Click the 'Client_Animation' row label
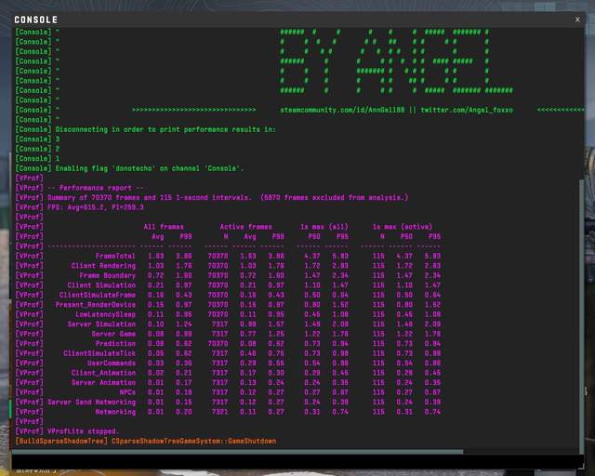Viewport: 595px width, 476px height. point(103,373)
